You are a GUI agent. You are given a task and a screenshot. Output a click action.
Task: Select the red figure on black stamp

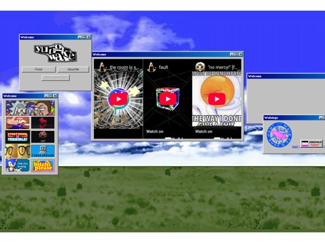pyautogui.click(x=43, y=122)
